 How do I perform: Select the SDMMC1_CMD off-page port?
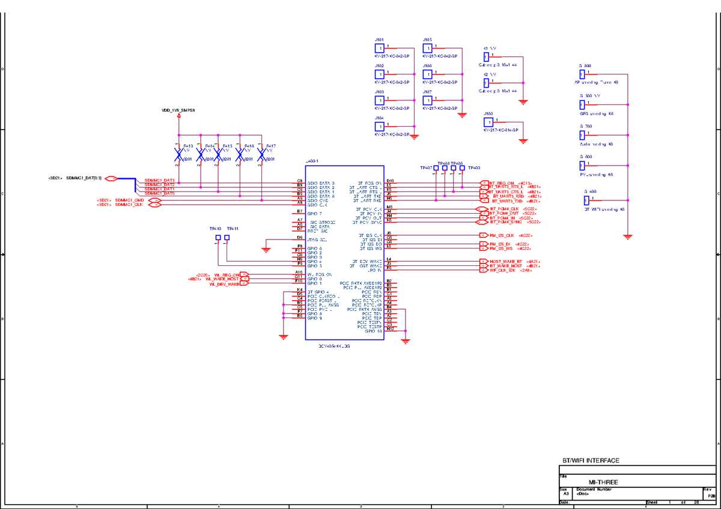pyautogui.click(x=154, y=200)
